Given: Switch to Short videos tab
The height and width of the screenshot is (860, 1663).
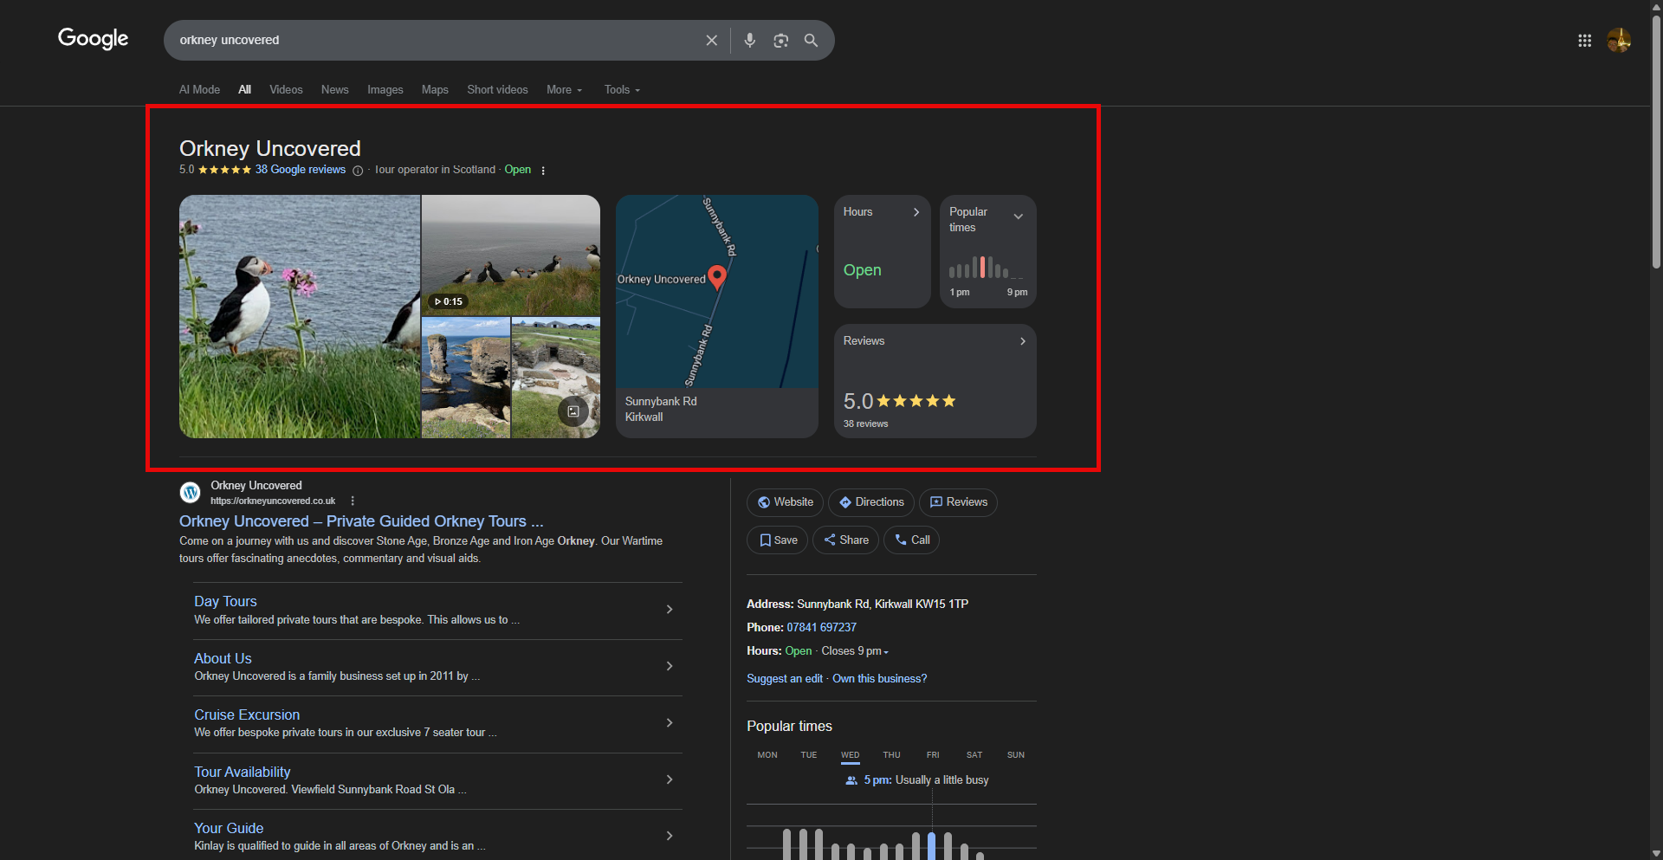Looking at the screenshot, I should coord(497,90).
